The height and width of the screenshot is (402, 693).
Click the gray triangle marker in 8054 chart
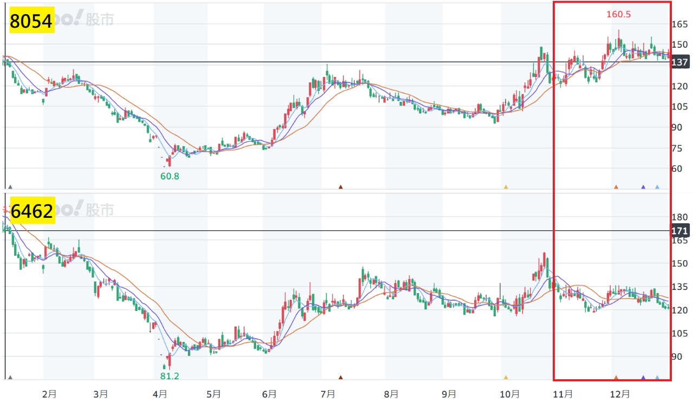point(10,187)
